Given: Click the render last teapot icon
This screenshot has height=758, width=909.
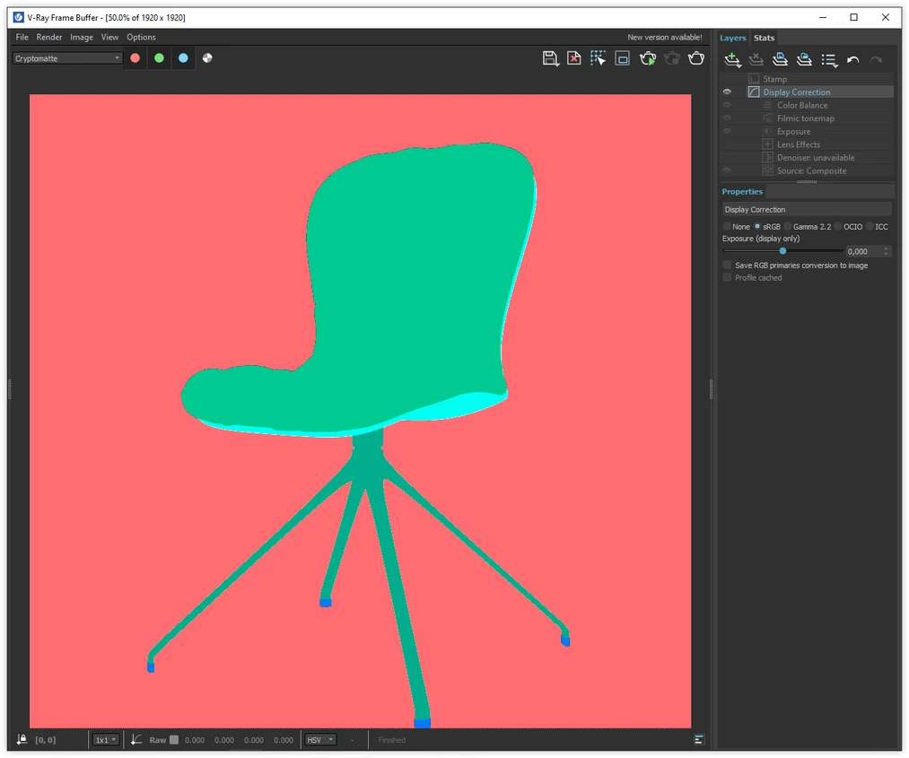Looking at the screenshot, I should coord(696,58).
